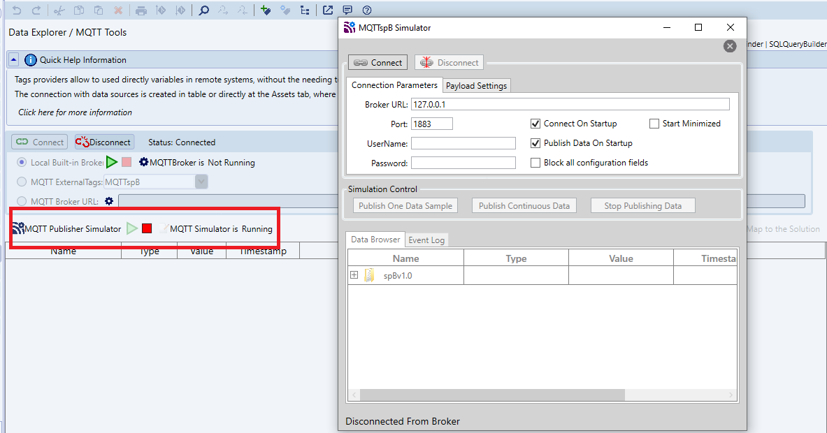The image size is (827, 433).
Task: Click the add new tag toolbar icon
Action: (265, 10)
